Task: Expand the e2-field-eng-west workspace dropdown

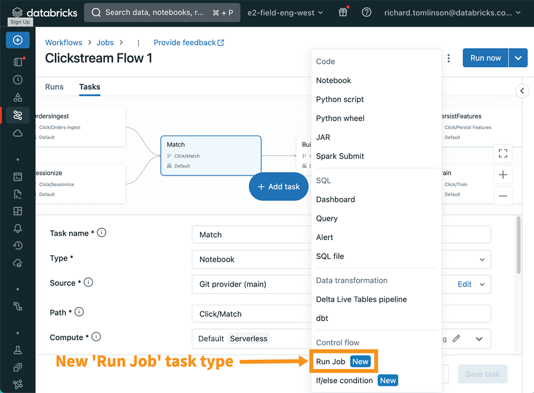Action: pos(285,12)
